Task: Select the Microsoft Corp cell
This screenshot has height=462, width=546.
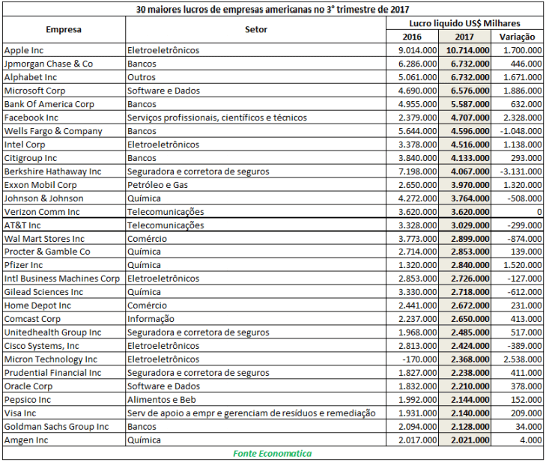Action: pos(64,91)
